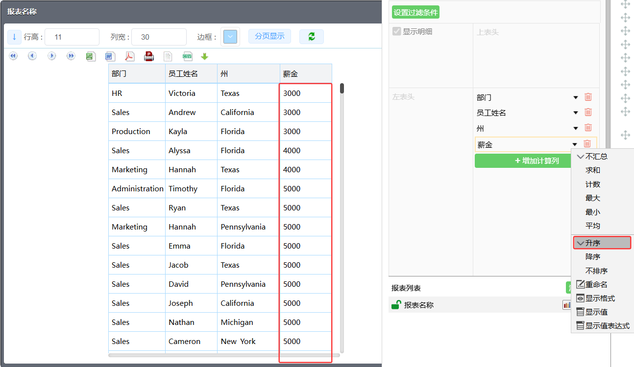Select 最小 aggregate option
Image resolution: width=634 pixels, height=367 pixels.
pyautogui.click(x=602, y=212)
